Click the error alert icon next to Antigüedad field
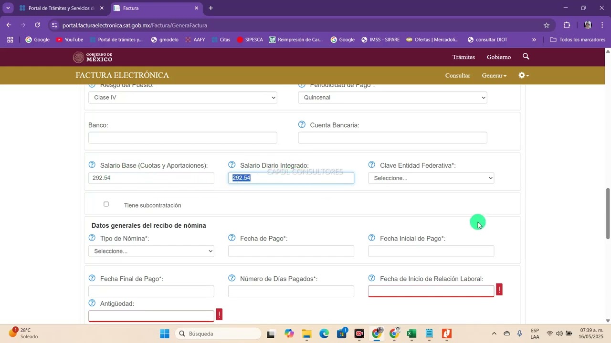The height and width of the screenshot is (343, 611). click(x=219, y=314)
